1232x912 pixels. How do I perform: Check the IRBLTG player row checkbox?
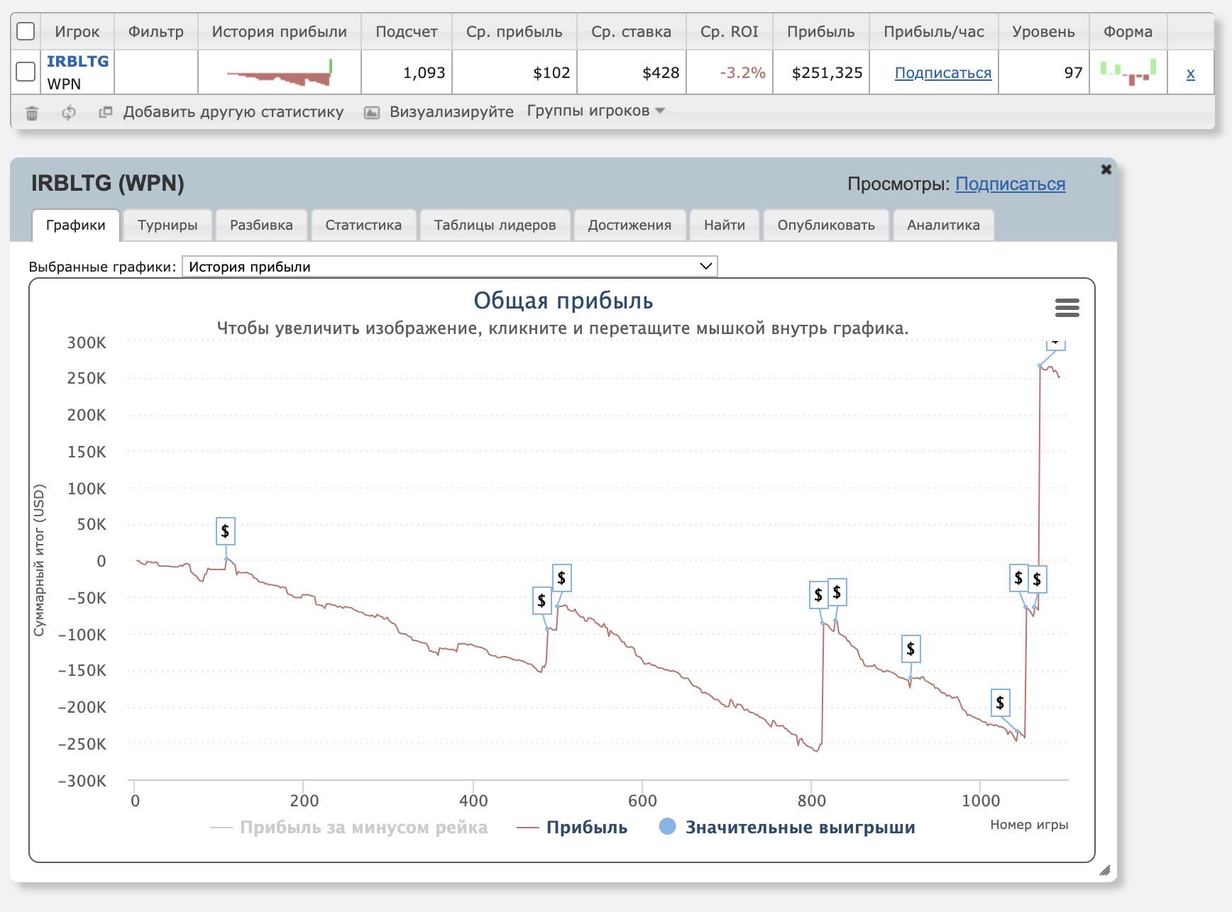(26, 72)
